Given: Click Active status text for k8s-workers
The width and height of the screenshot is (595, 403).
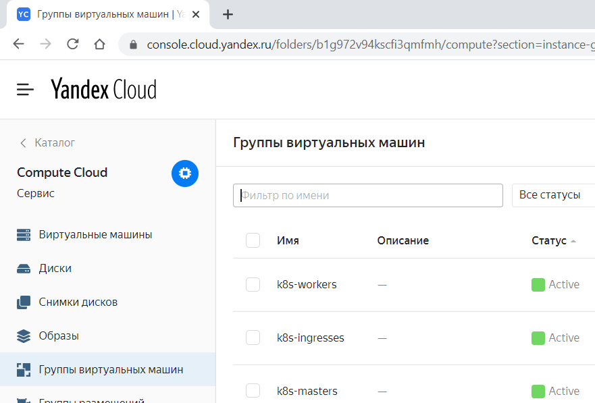Looking at the screenshot, I should click(564, 284).
